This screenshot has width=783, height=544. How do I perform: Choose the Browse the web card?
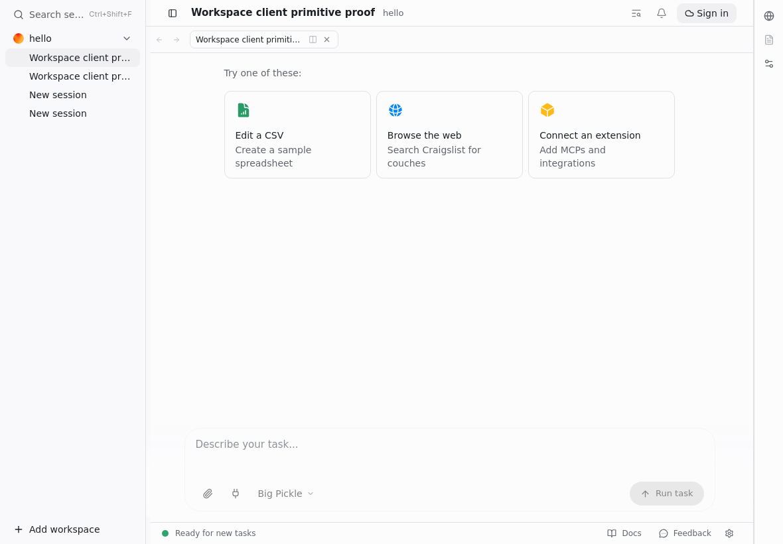pos(449,135)
